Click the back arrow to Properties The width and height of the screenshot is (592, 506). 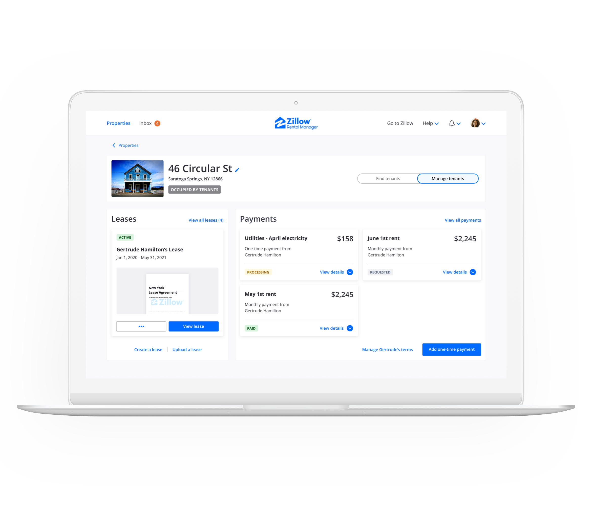[113, 145]
